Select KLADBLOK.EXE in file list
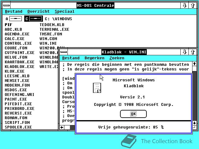This screenshot has width=199, height=149. (20, 67)
